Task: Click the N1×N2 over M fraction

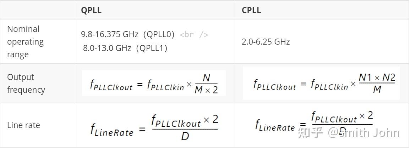Action: tap(377, 83)
